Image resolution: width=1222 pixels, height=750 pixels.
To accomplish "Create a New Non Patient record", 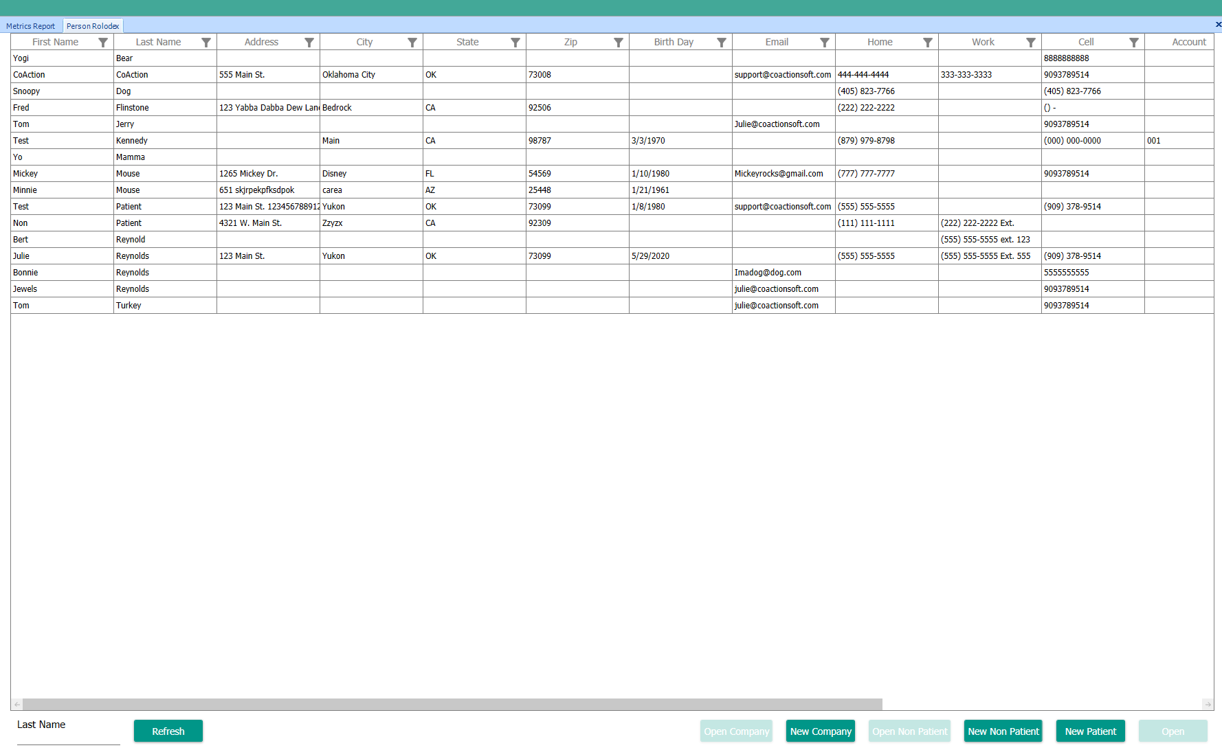I will (x=1003, y=731).
